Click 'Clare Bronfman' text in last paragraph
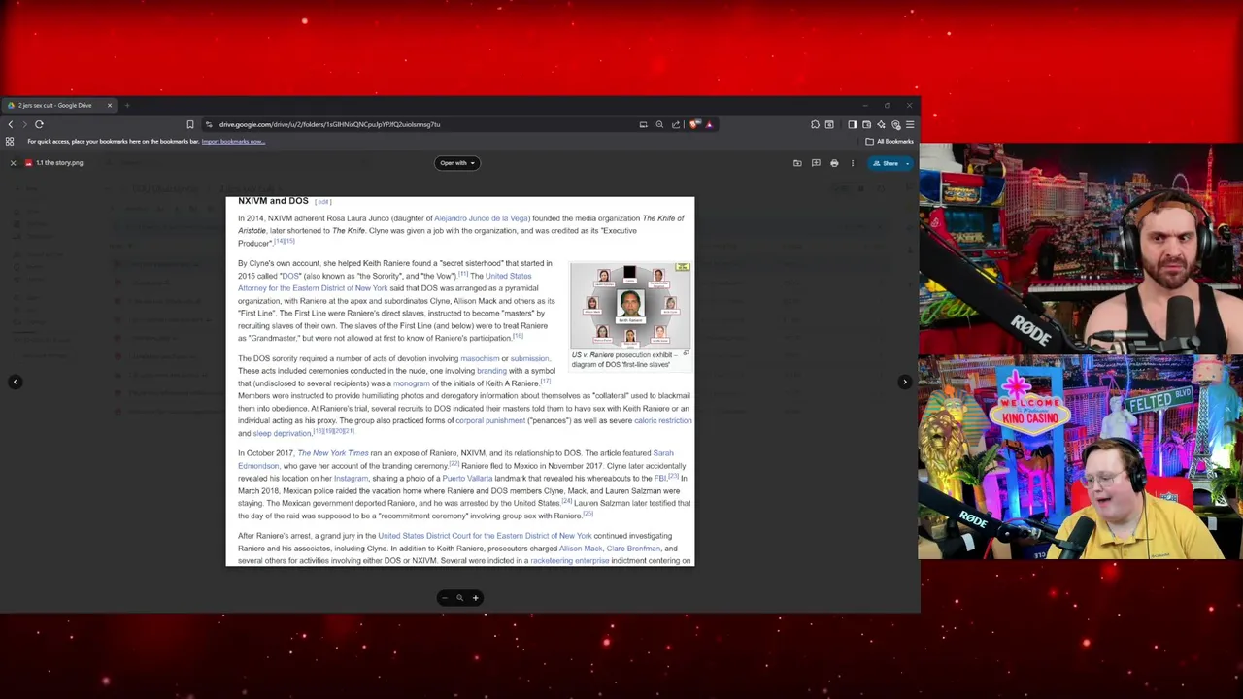Viewport: 1243px width, 699px height. coord(633,549)
